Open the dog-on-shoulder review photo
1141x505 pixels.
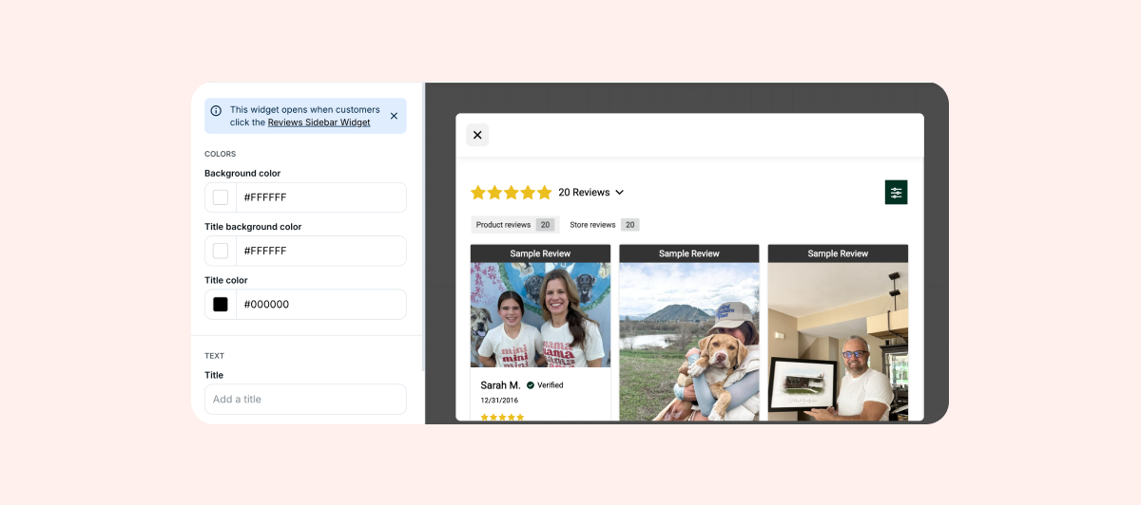pyautogui.click(x=688, y=342)
